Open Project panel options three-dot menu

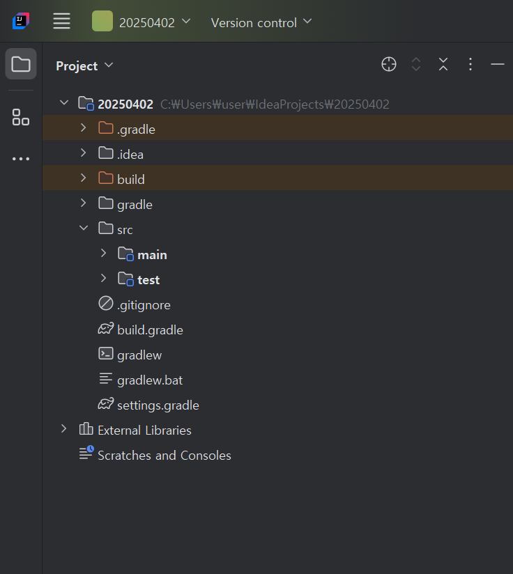click(470, 65)
